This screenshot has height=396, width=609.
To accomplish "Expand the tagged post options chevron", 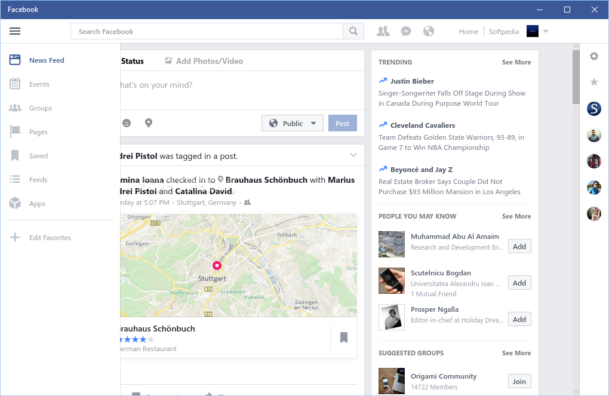I will click(x=353, y=155).
